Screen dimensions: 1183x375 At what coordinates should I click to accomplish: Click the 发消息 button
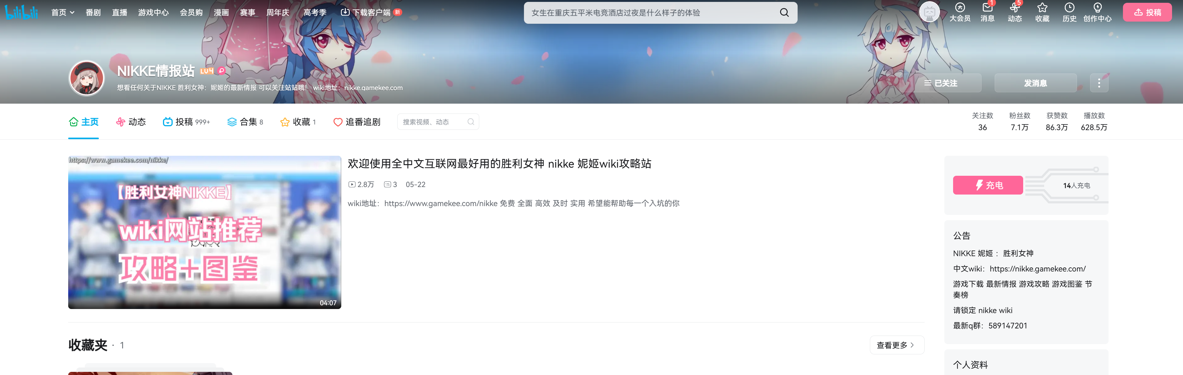coord(1035,83)
